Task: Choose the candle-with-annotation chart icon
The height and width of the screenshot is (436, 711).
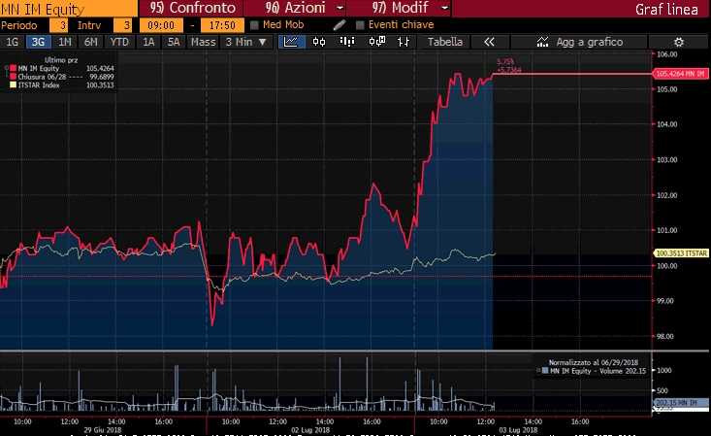Action: click(376, 42)
